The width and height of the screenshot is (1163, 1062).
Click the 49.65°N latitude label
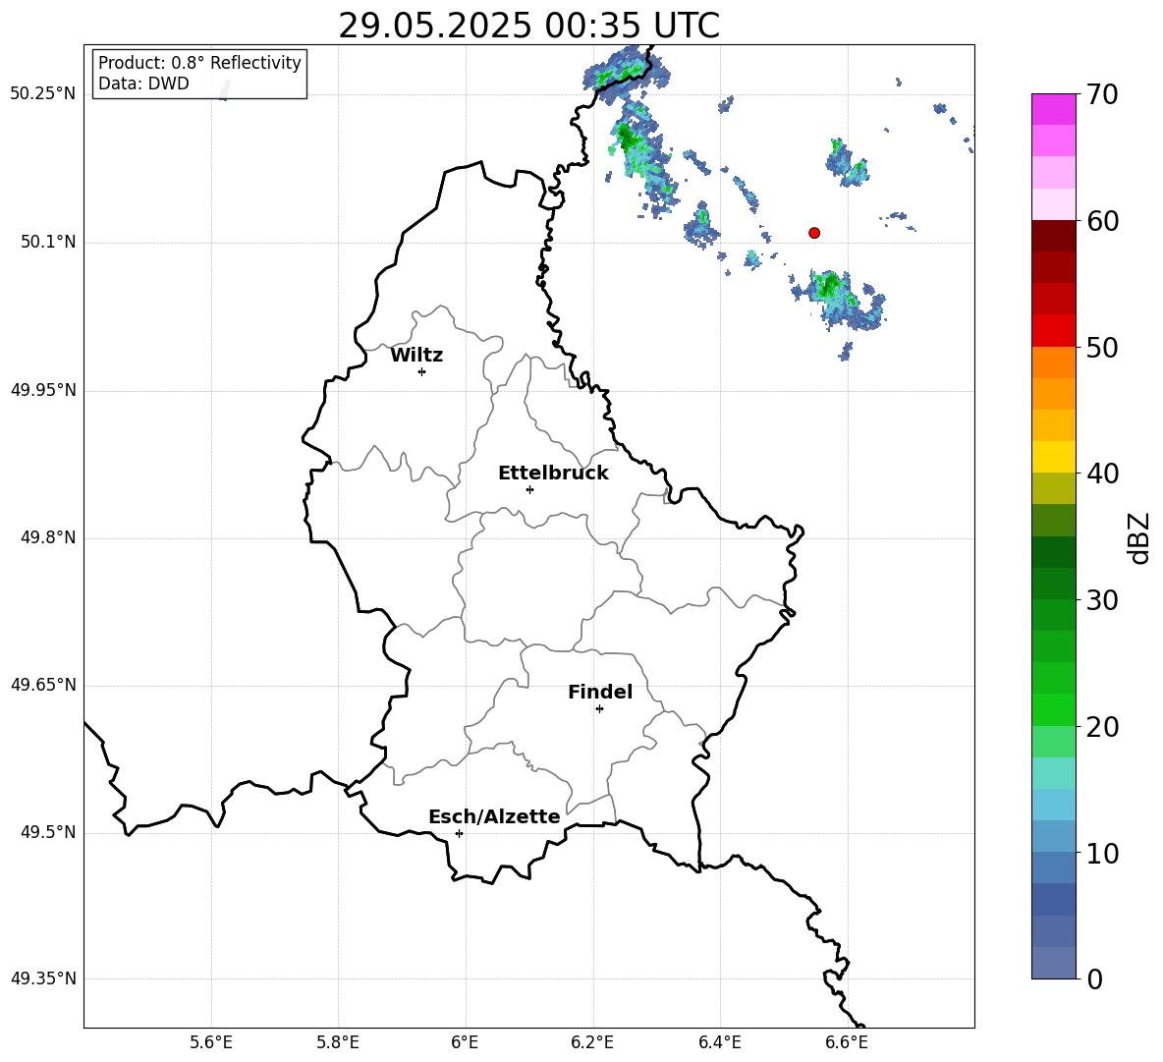pyautogui.click(x=43, y=685)
